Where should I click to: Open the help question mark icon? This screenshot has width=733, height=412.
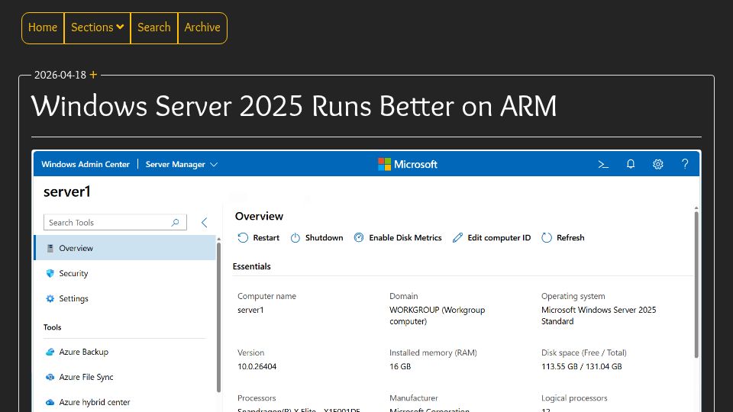click(x=685, y=164)
